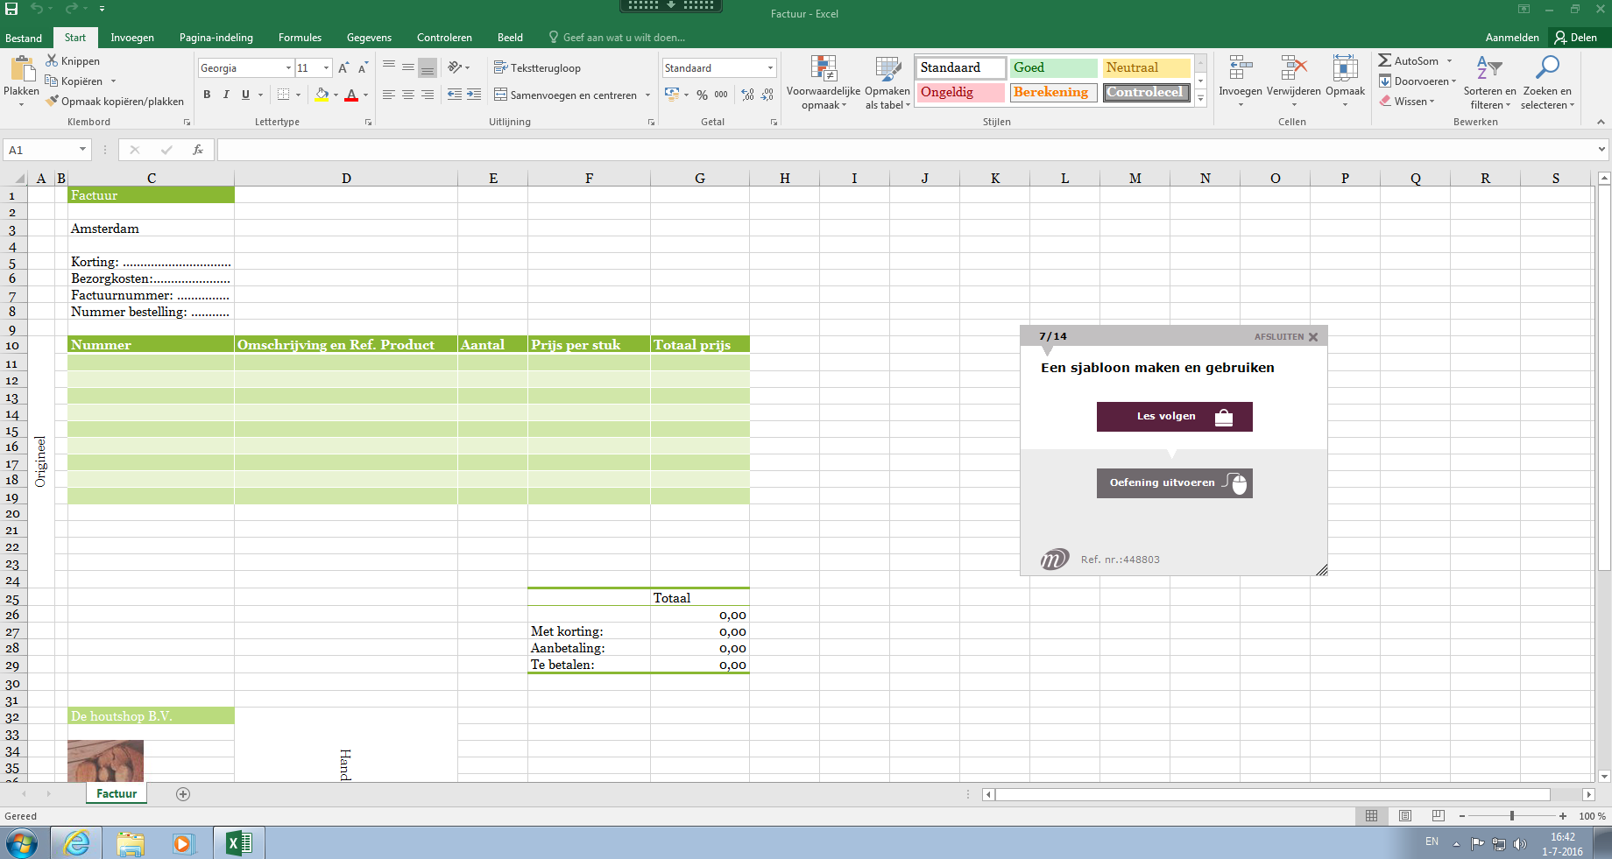Switch to Normal view in status bar

[1372, 815]
